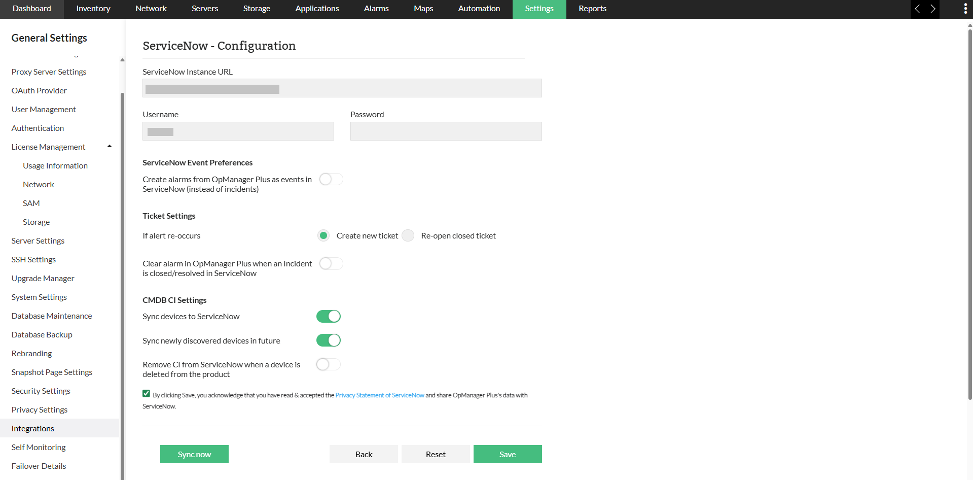The height and width of the screenshot is (480, 973).
Task: Open Self Monitoring settings
Action: (39, 447)
